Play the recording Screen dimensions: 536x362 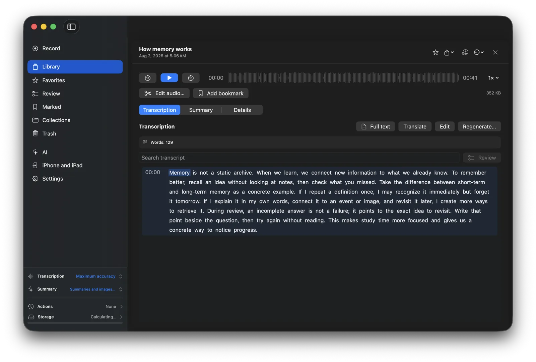(169, 78)
